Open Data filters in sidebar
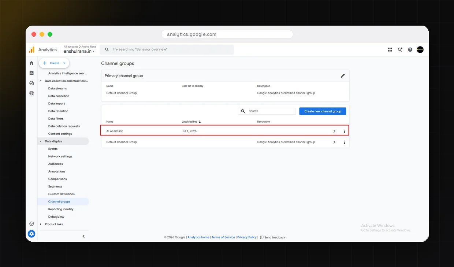The width and height of the screenshot is (454, 267). (56, 119)
